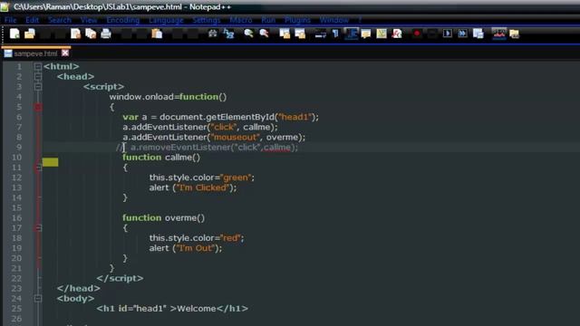Open the View menu

89,20
